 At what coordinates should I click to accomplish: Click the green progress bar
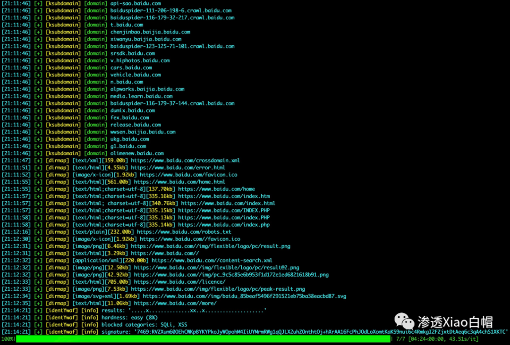point(203,339)
